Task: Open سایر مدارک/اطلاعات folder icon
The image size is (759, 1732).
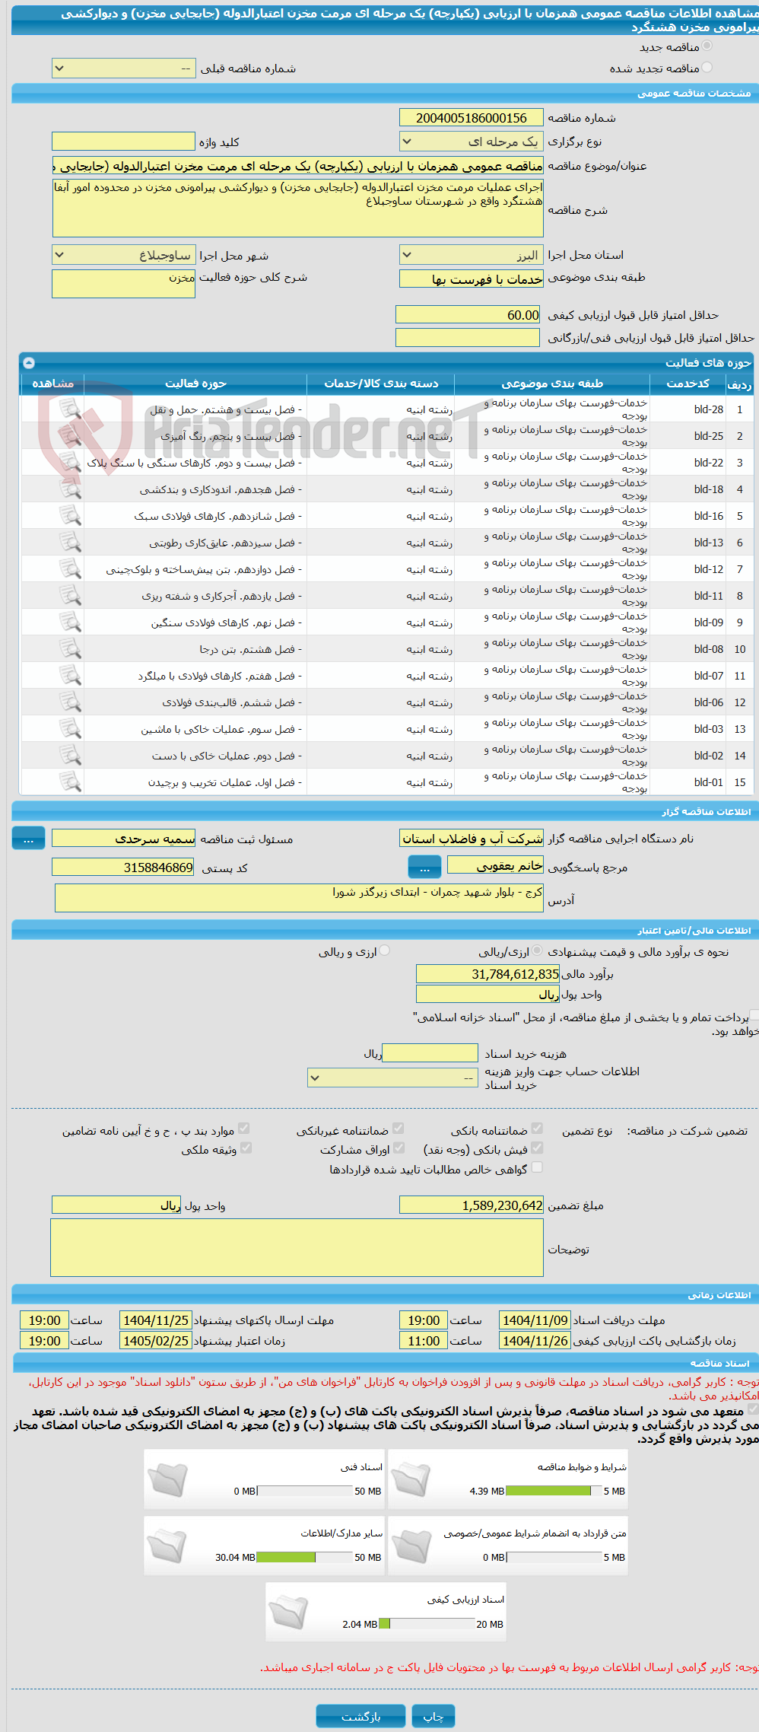Action: (x=167, y=1546)
